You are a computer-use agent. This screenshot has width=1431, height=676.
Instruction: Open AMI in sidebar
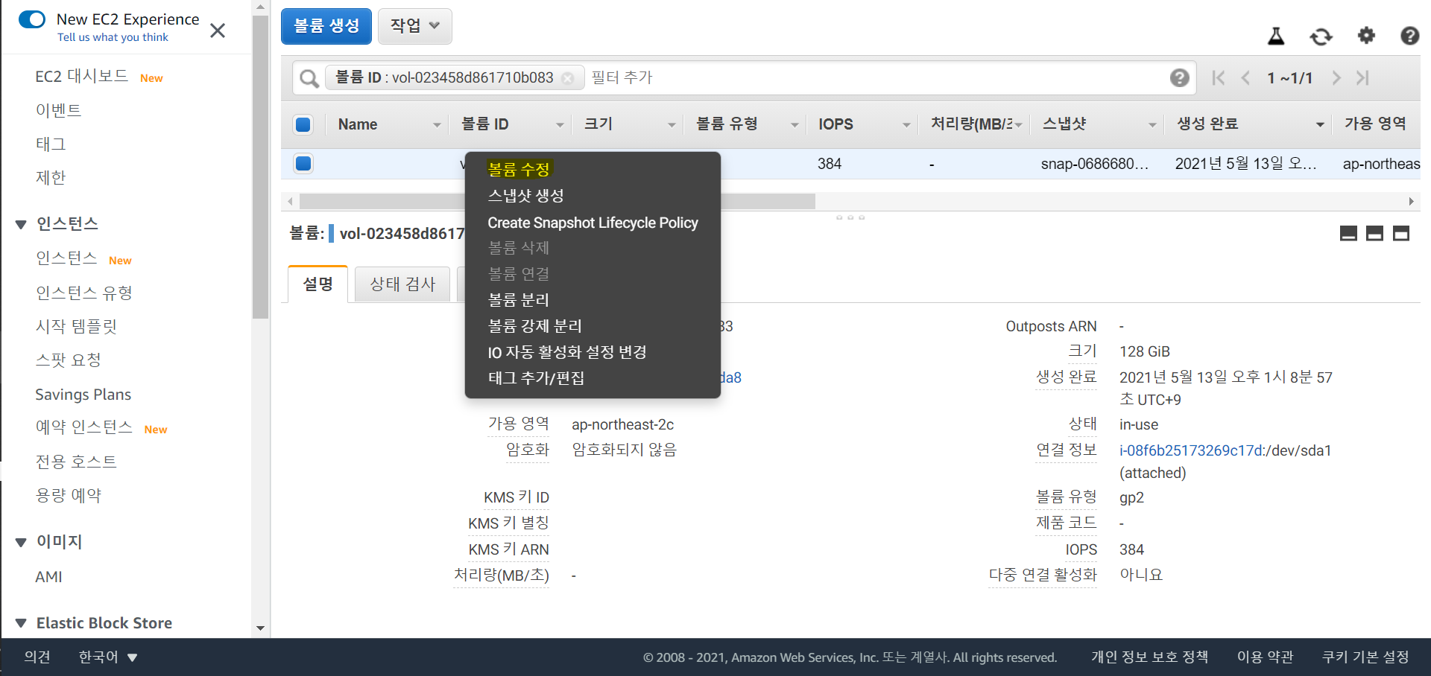point(49,577)
